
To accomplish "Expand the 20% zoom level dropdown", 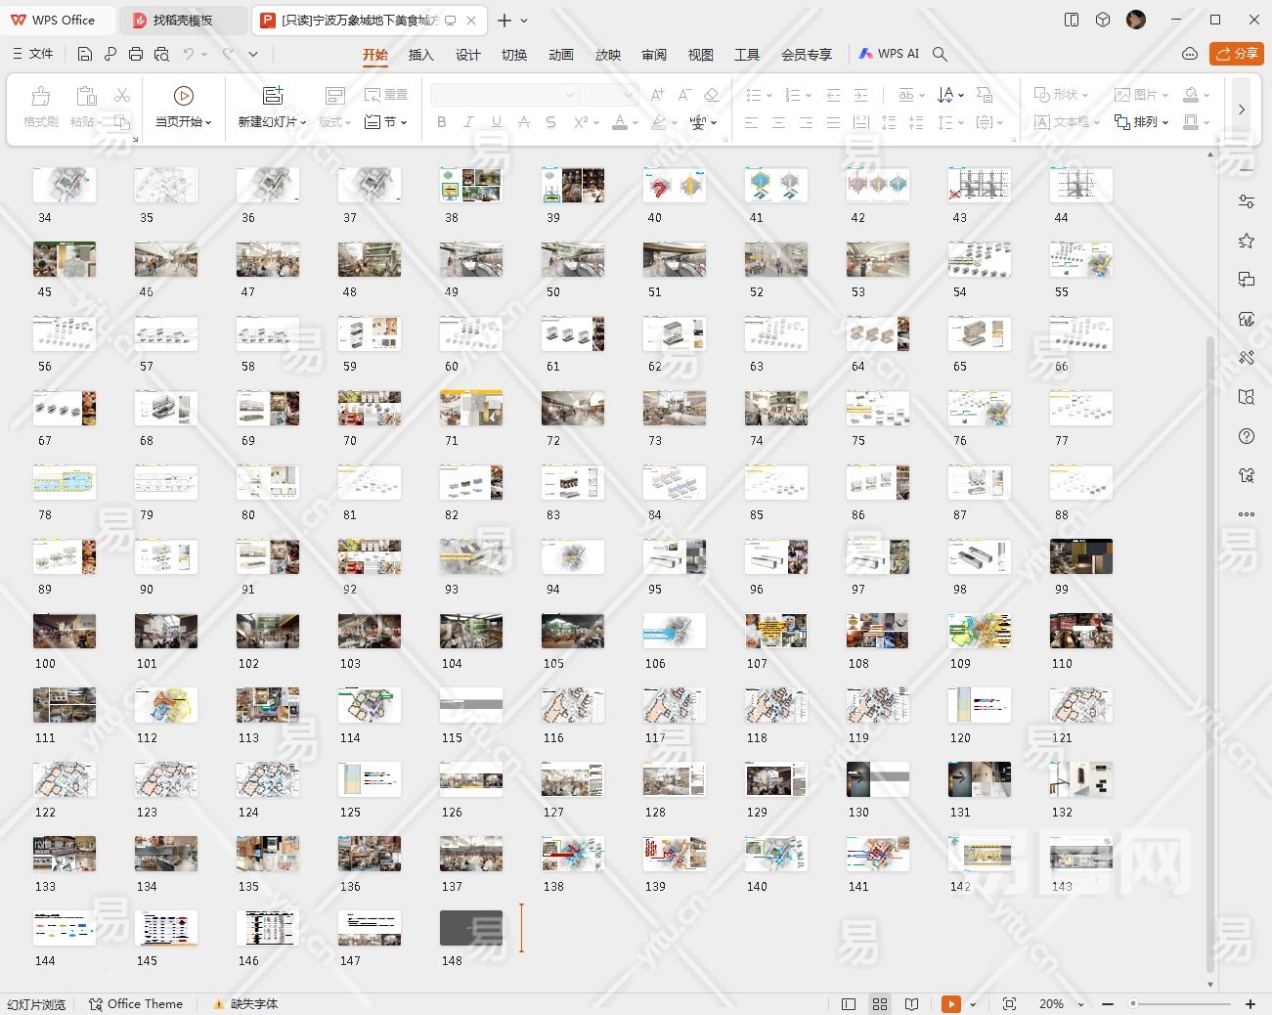I will point(1080,1004).
